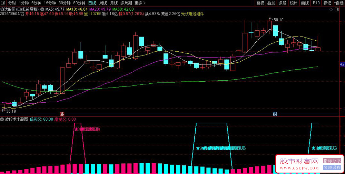Click the 幅0.57(1.26%) change value
The height and width of the screenshot is (174, 345).
[131, 14]
